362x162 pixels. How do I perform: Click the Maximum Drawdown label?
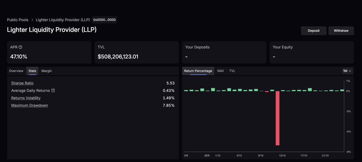(x=30, y=105)
